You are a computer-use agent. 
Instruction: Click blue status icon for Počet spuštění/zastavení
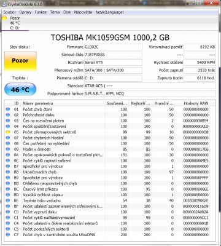[8, 127]
